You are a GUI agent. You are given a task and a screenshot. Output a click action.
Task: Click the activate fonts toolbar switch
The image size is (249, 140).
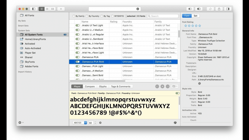199,9
